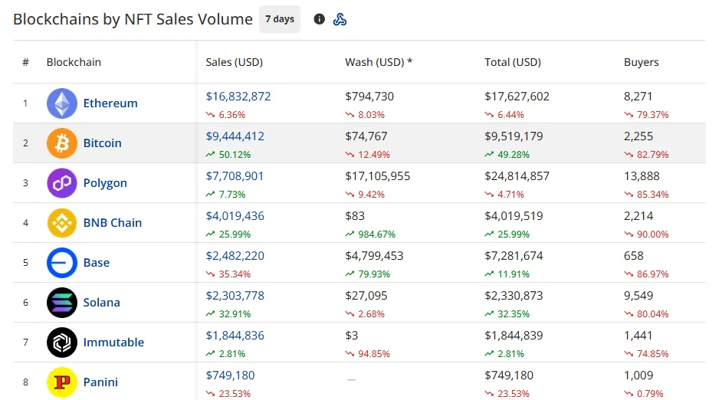The height and width of the screenshot is (400, 712).
Task: Click the BNB Chain logo icon
Action: click(62, 223)
